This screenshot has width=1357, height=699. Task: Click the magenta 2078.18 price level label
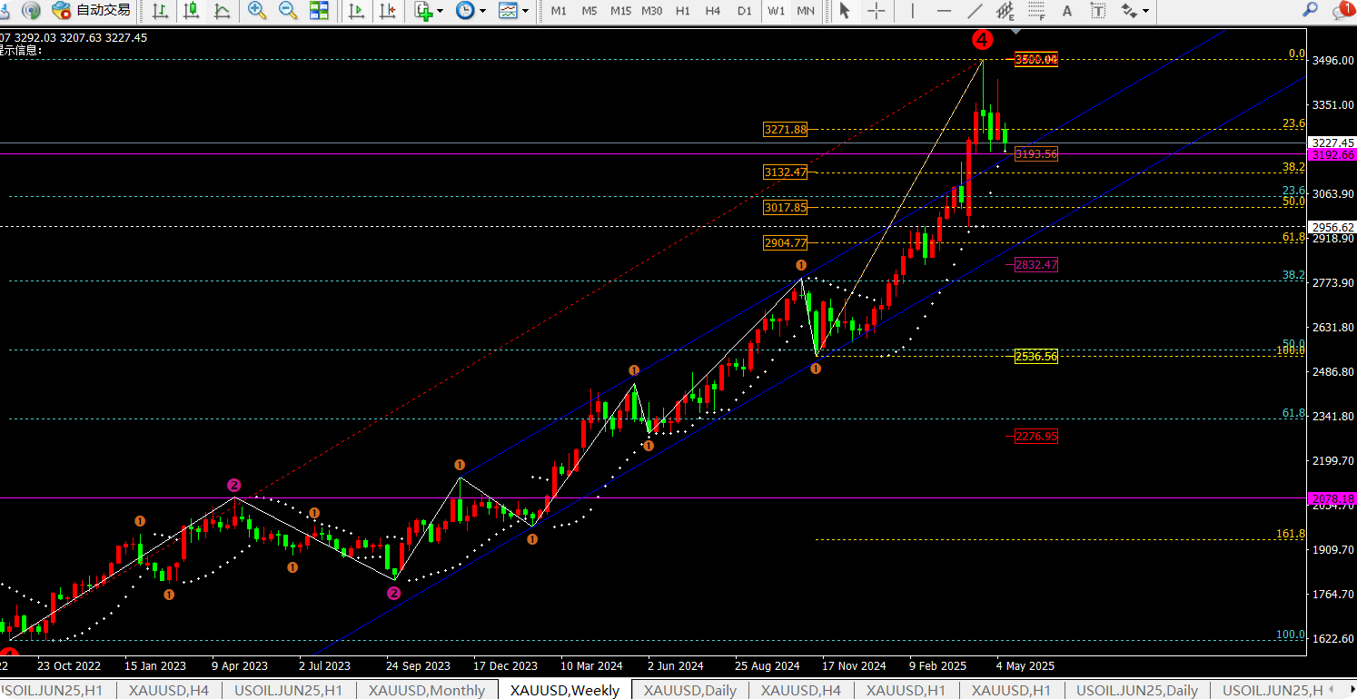click(1332, 498)
